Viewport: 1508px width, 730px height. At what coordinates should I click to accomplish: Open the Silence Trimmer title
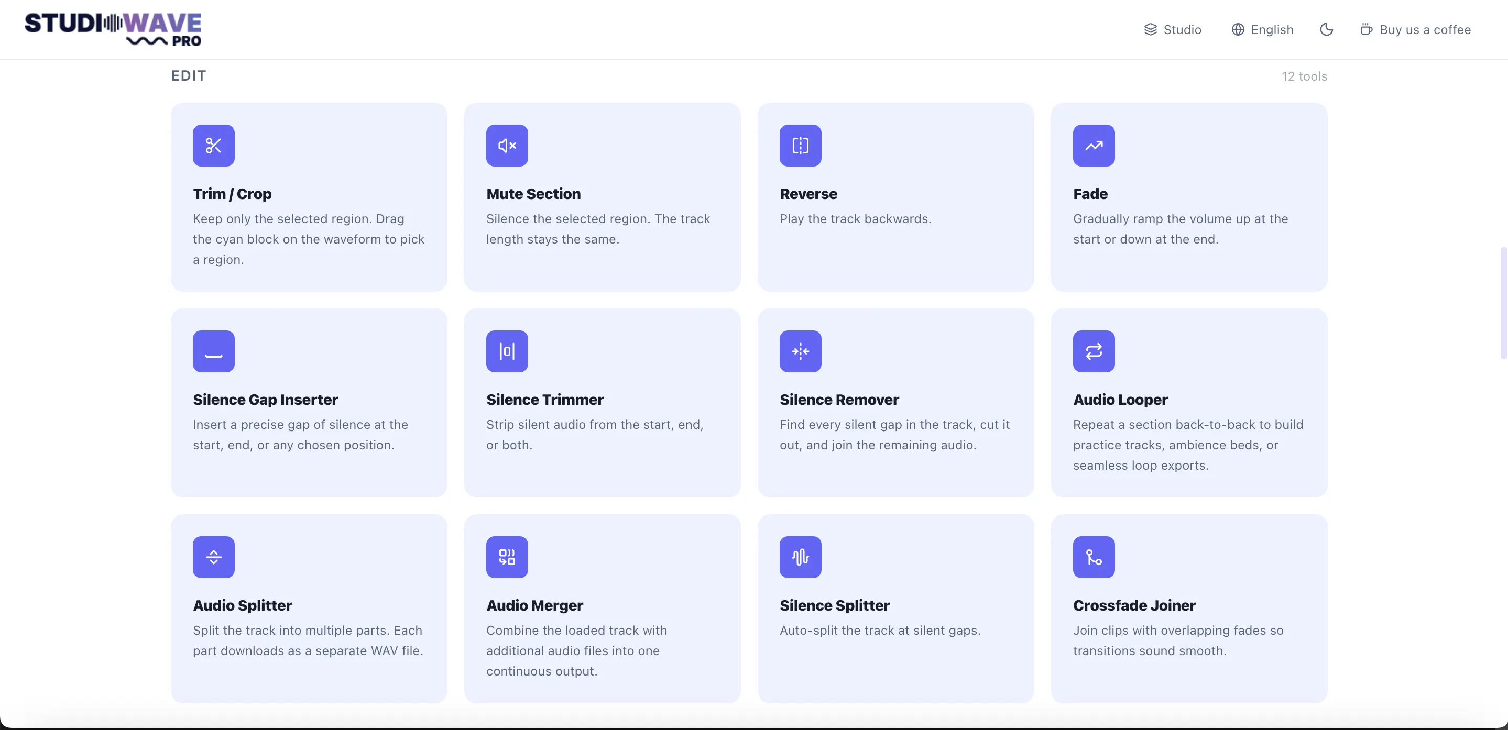545,400
